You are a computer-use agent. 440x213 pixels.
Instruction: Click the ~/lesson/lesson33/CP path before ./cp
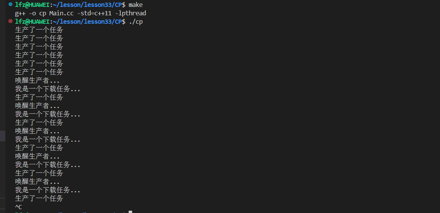click(x=87, y=21)
